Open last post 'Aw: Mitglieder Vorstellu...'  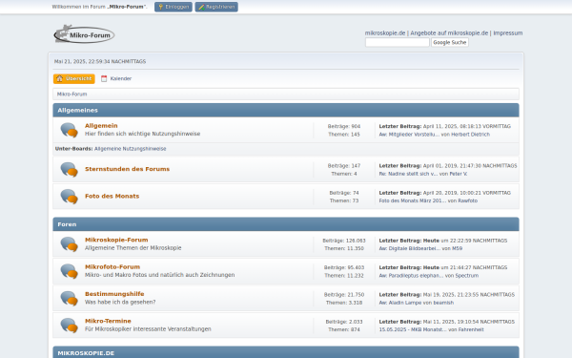point(409,135)
